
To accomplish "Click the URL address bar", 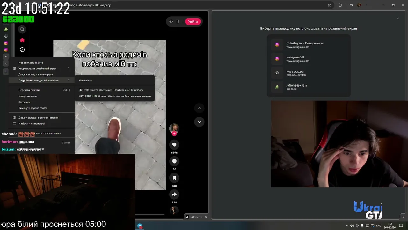I will point(188,5).
